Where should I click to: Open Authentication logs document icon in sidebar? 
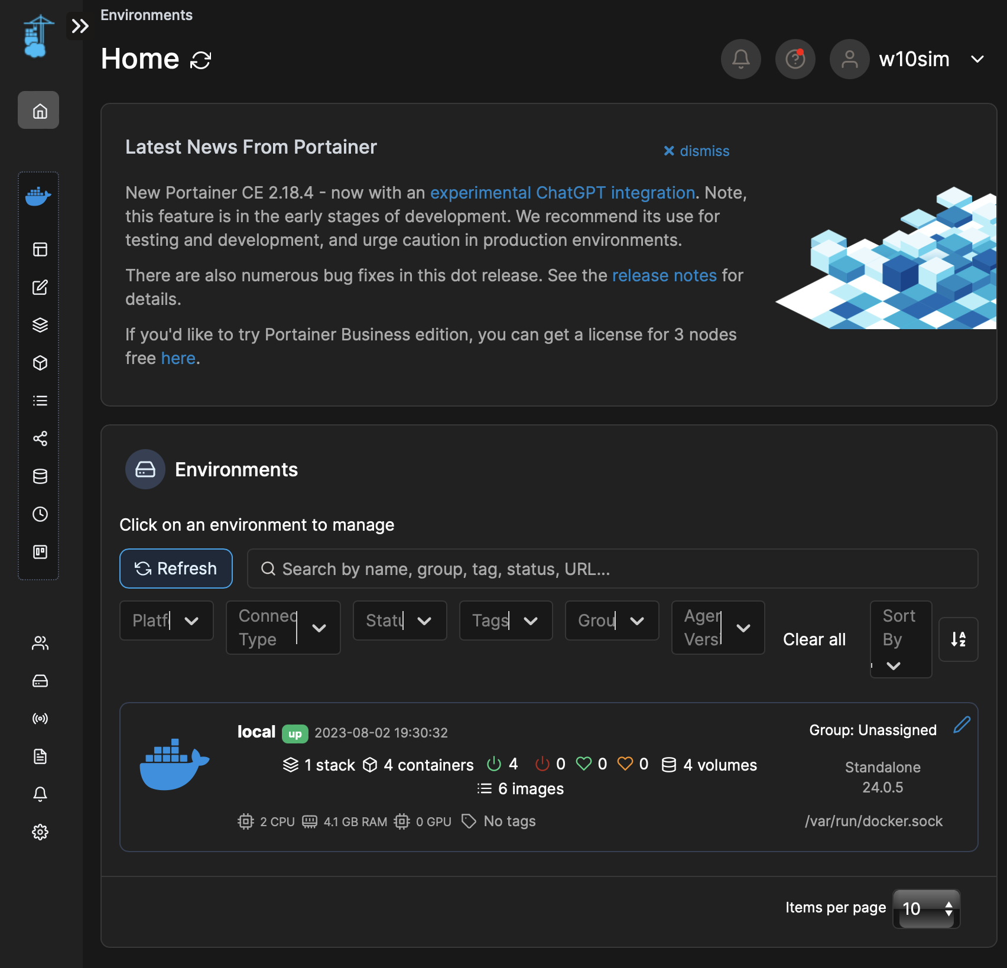40,756
